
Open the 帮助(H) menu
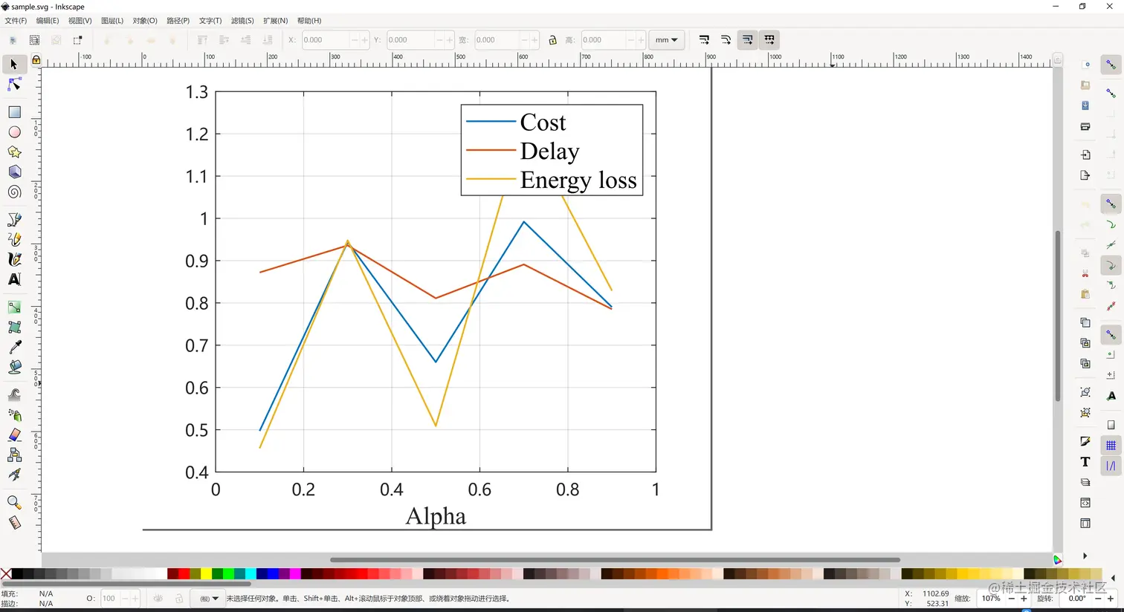pyautogui.click(x=309, y=21)
